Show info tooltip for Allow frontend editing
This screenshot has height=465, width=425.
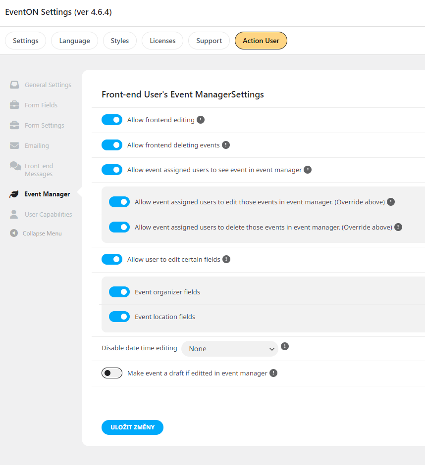pos(201,120)
